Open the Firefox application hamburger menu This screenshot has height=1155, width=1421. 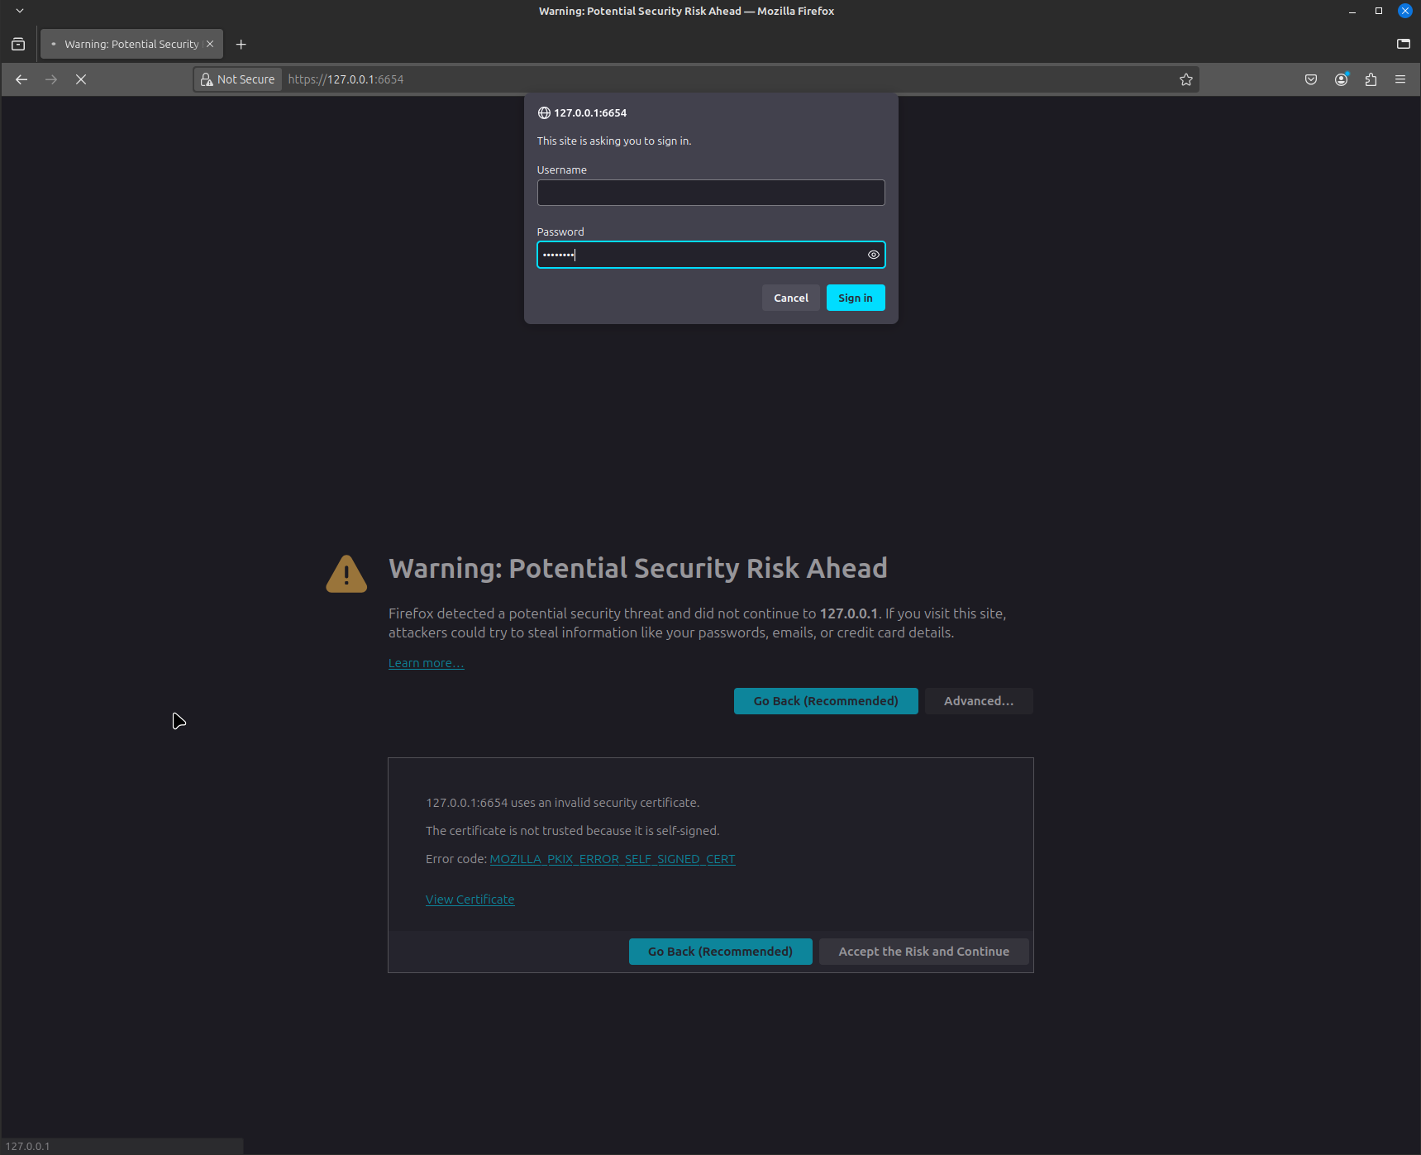click(1400, 79)
